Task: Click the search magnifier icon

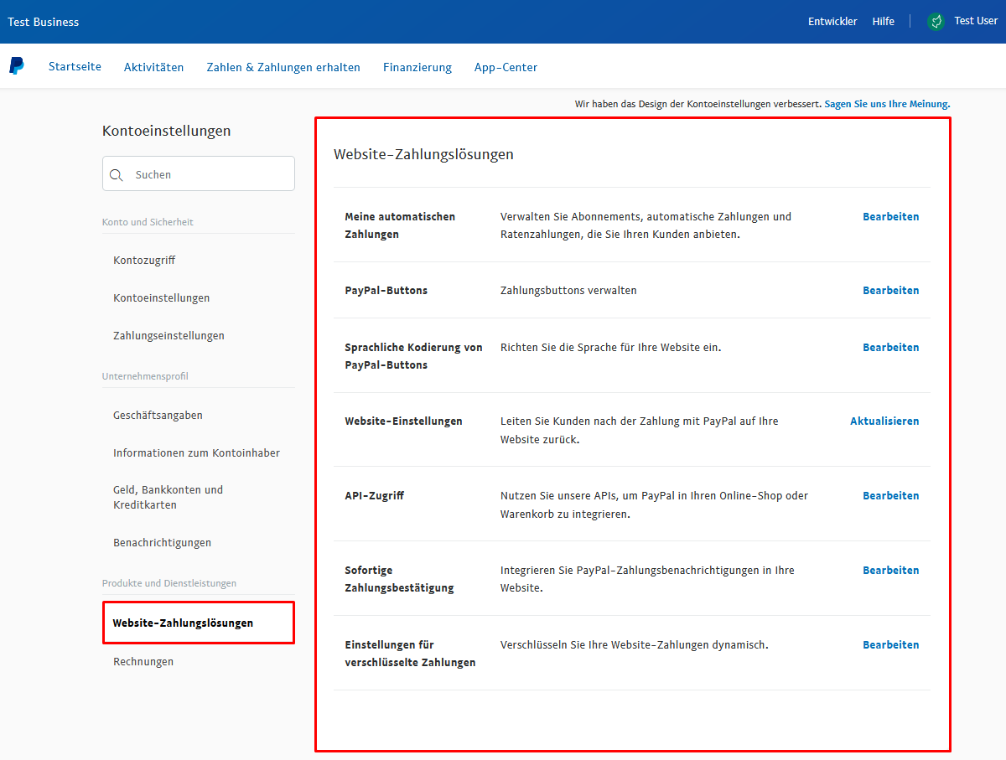Action: pyautogui.click(x=117, y=175)
